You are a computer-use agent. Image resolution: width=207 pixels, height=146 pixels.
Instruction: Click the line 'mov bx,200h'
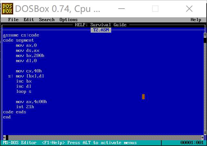30,56
